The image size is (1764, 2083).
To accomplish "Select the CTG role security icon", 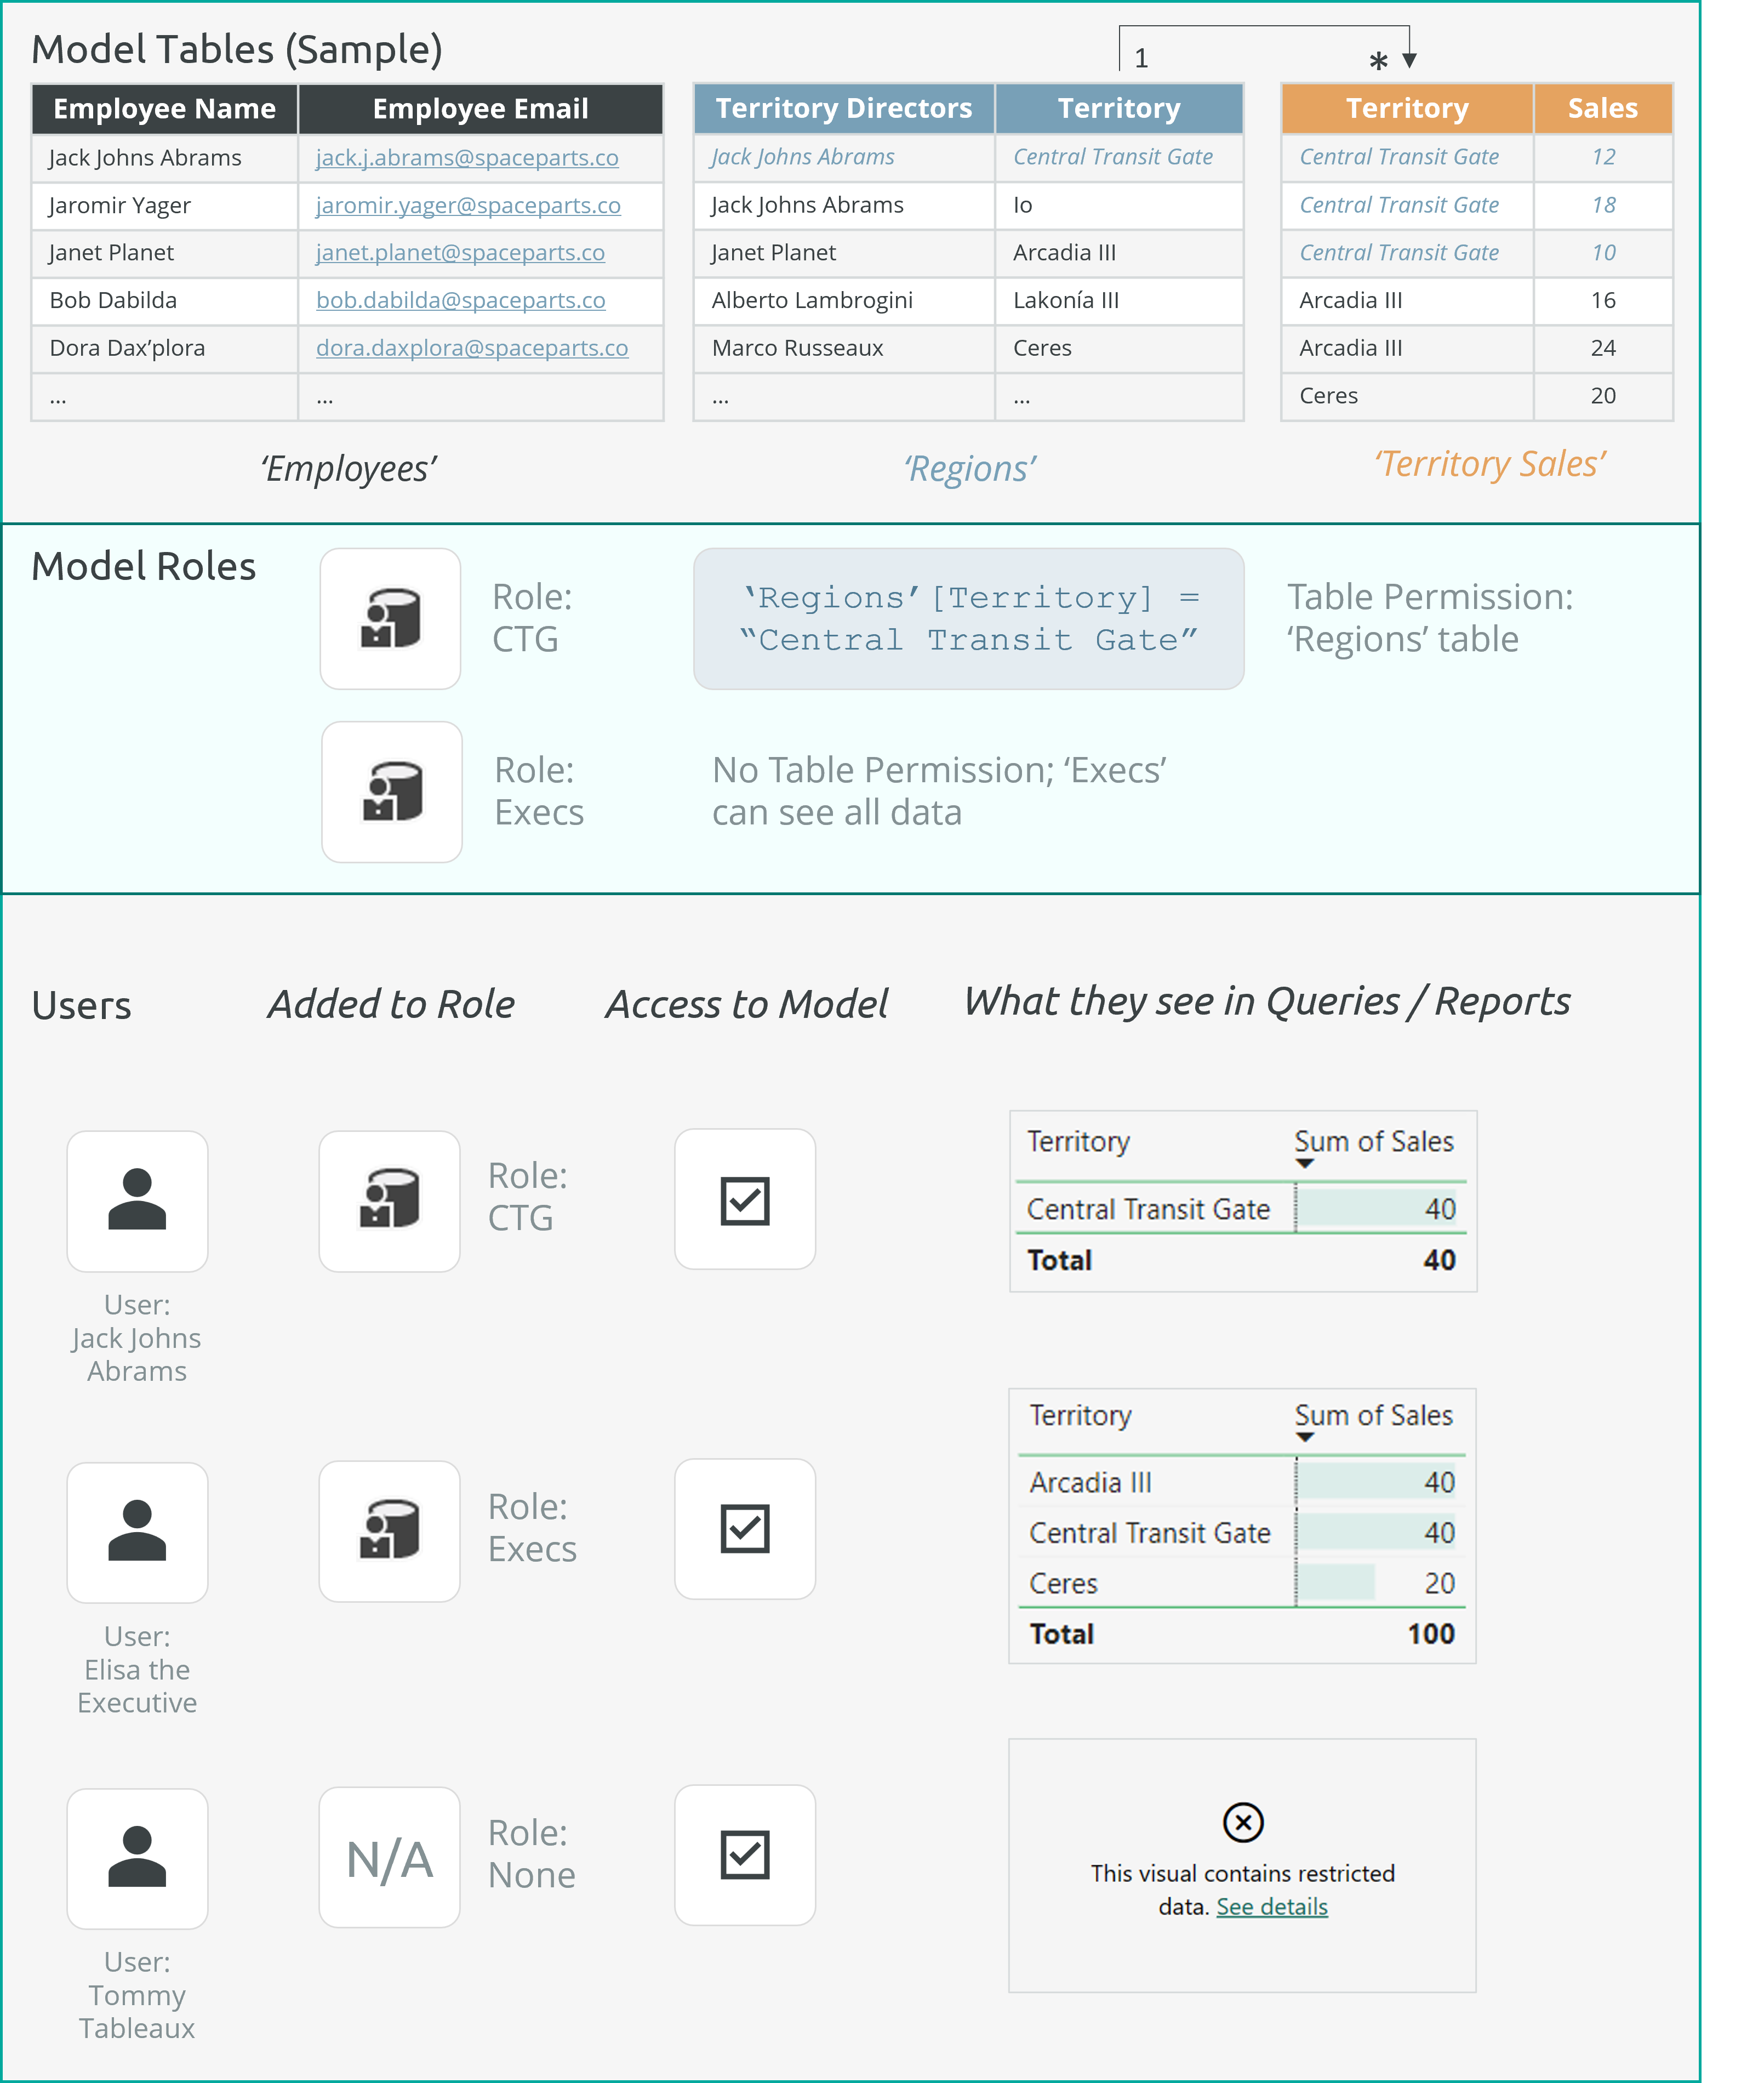I will [x=390, y=618].
